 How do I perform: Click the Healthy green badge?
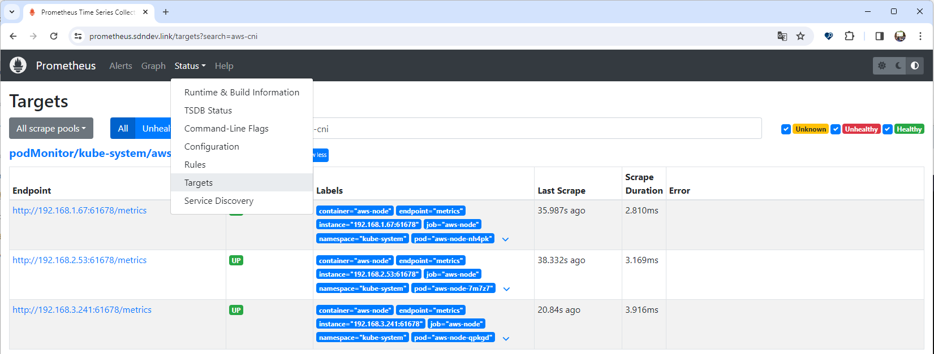tap(909, 129)
